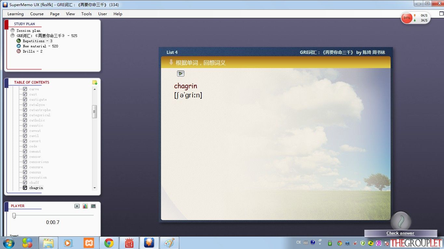Click the CH language indicator in tray
Image resolution: width=444 pixels, height=249 pixels.
click(x=299, y=243)
